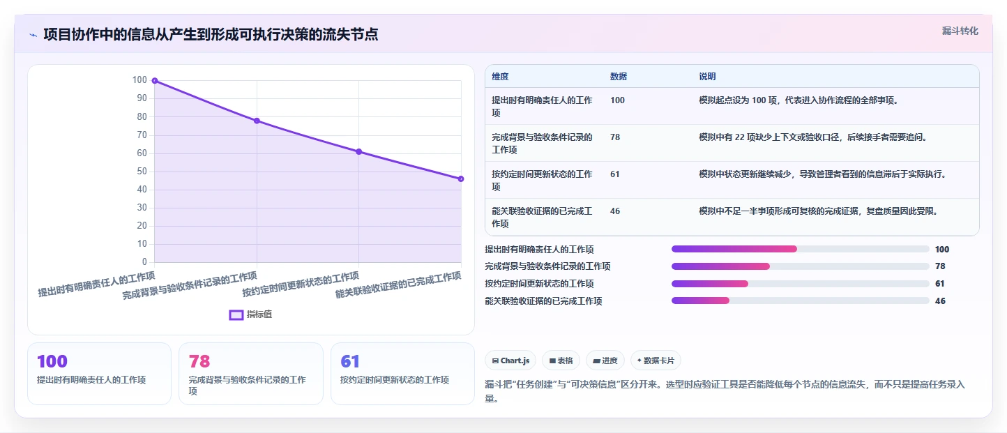Click table cell 按约定时间更新状态的工作项
This screenshot has width=1007, height=433.
[x=542, y=180]
